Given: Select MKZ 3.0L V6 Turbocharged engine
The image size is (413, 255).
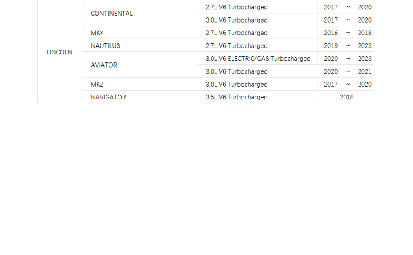Looking at the screenshot, I should tap(258, 84).
